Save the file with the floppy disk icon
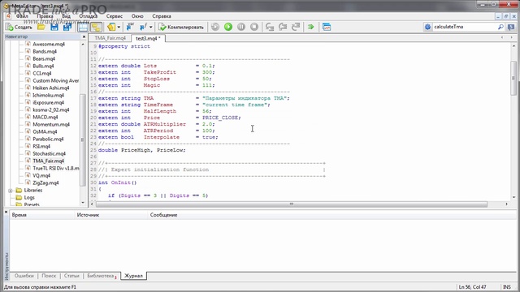This screenshot has height=292, width=520. point(54,27)
